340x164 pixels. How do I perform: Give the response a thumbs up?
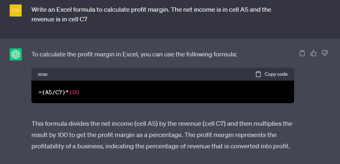pos(313,53)
